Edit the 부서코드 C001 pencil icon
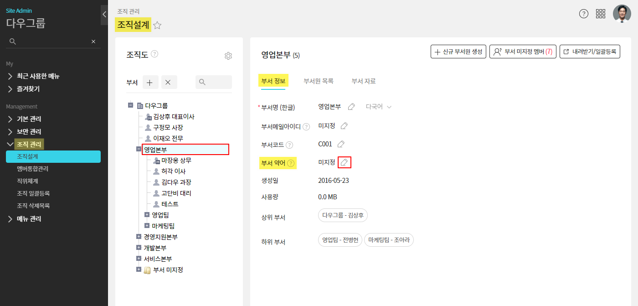Screen dimensions: 638x306 (341, 144)
